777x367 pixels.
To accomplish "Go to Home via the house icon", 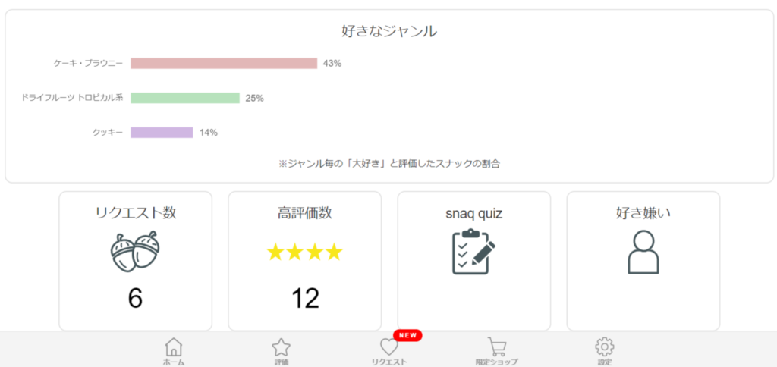I will [x=174, y=347].
